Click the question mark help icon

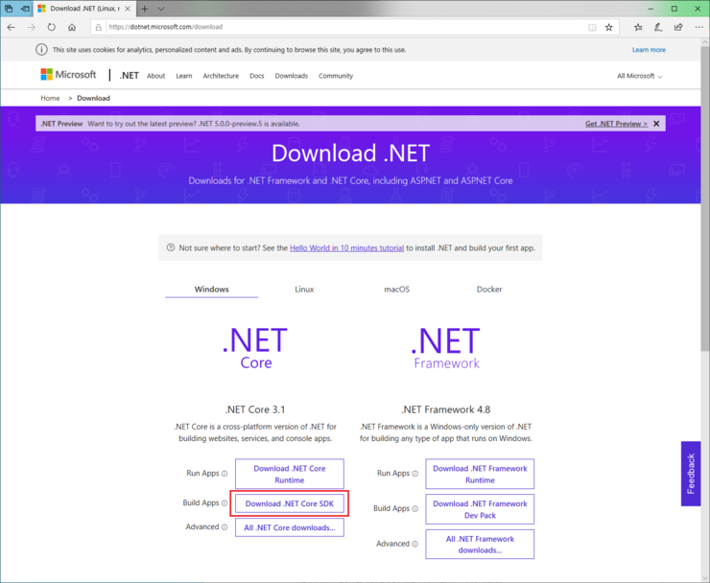tap(171, 247)
